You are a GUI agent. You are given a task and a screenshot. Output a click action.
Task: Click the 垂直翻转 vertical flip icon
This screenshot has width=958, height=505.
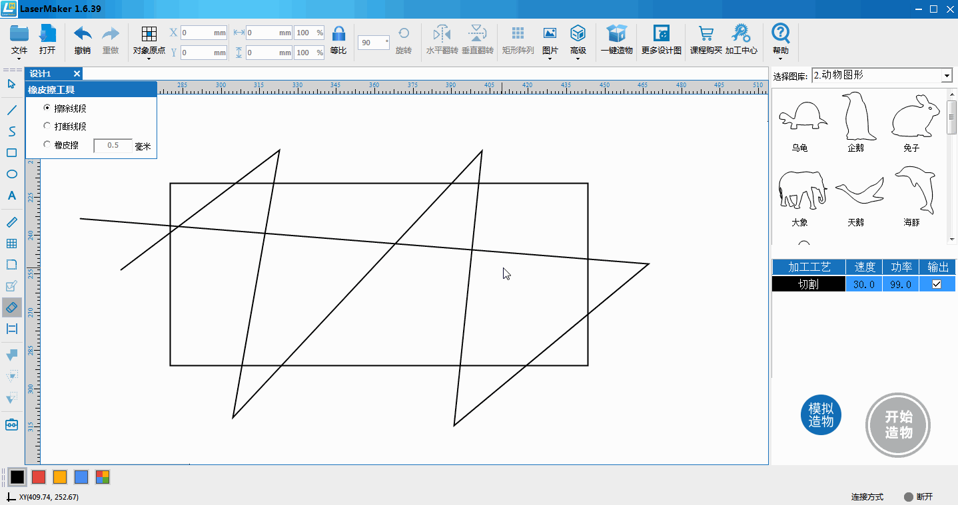coord(478,33)
